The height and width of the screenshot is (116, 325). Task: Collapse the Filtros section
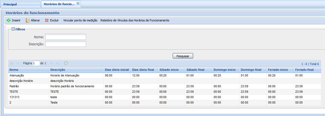click(13, 29)
